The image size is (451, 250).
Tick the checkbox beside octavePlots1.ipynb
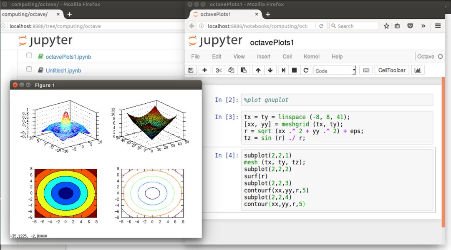pyautogui.click(x=29, y=56)
